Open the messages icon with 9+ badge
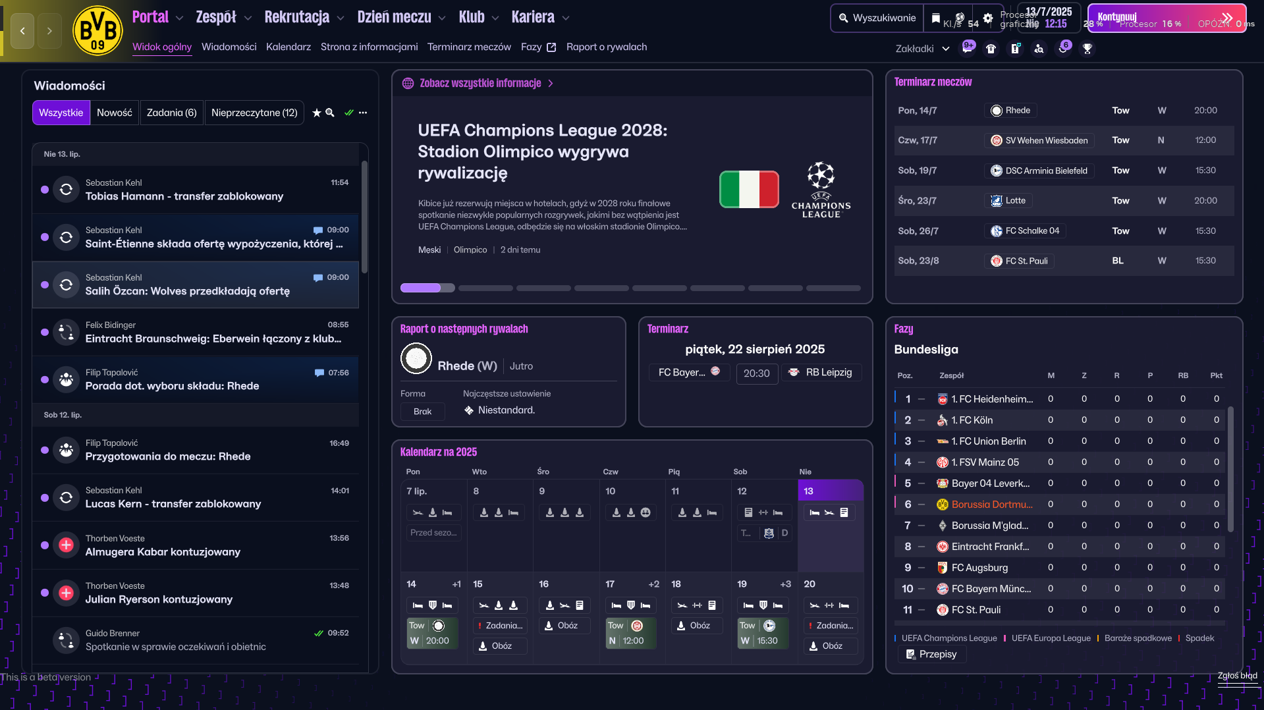 coord(968,47)
